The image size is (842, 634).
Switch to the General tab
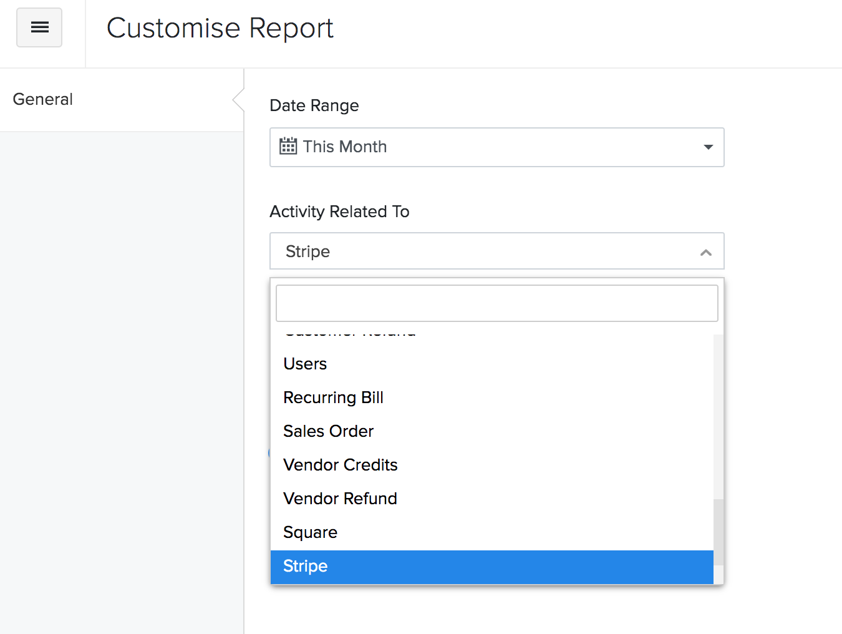43,99
